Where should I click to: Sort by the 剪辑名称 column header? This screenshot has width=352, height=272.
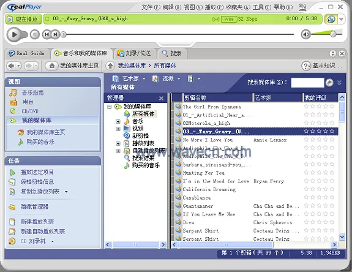tap(218, 97)
